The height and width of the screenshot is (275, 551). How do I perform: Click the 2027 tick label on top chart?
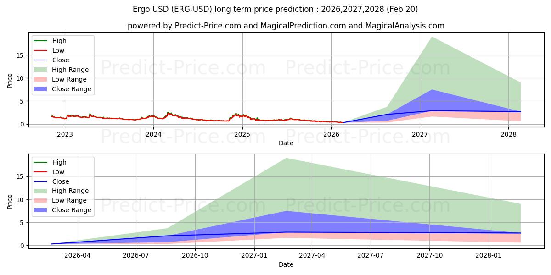click(x=420, y=134)
